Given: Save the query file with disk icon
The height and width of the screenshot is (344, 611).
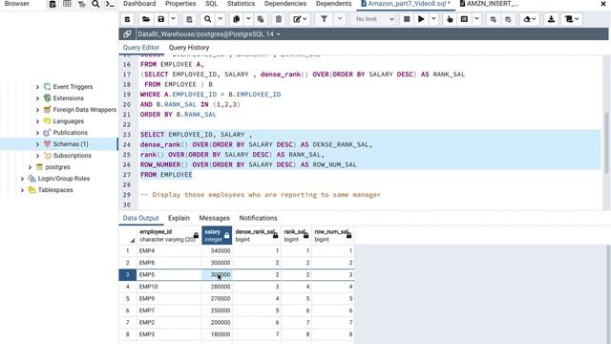Looking at the screenshot, I should [x=161, y=19].
